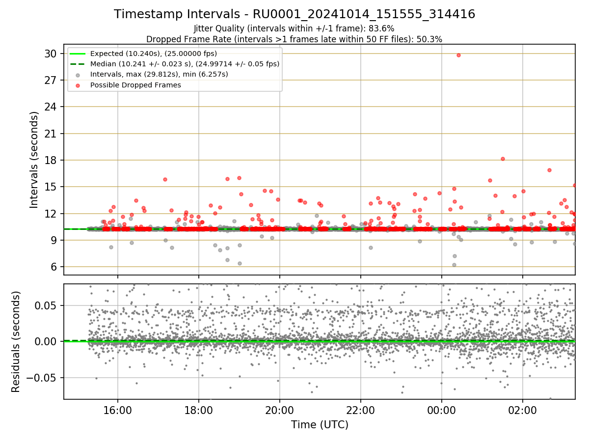The height and width of the screenshot is (442, 589).
Task: Click the red point near 17 seconds after 02:00
Action: click(x=549, y=170)
